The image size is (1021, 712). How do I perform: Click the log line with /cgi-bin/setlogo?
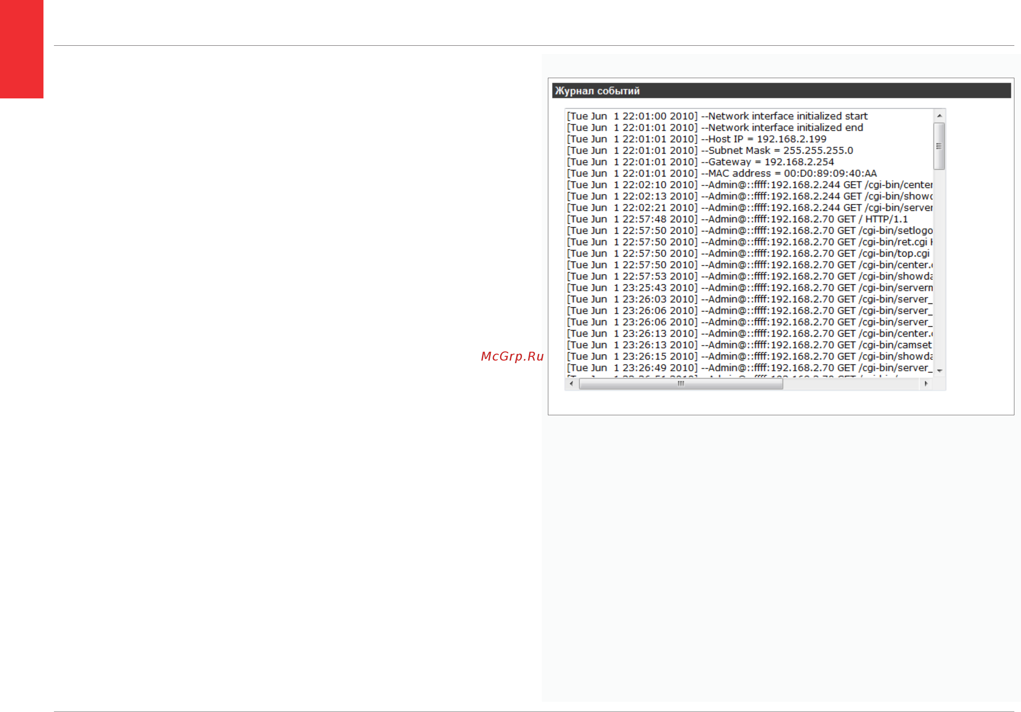click(750, 230)
